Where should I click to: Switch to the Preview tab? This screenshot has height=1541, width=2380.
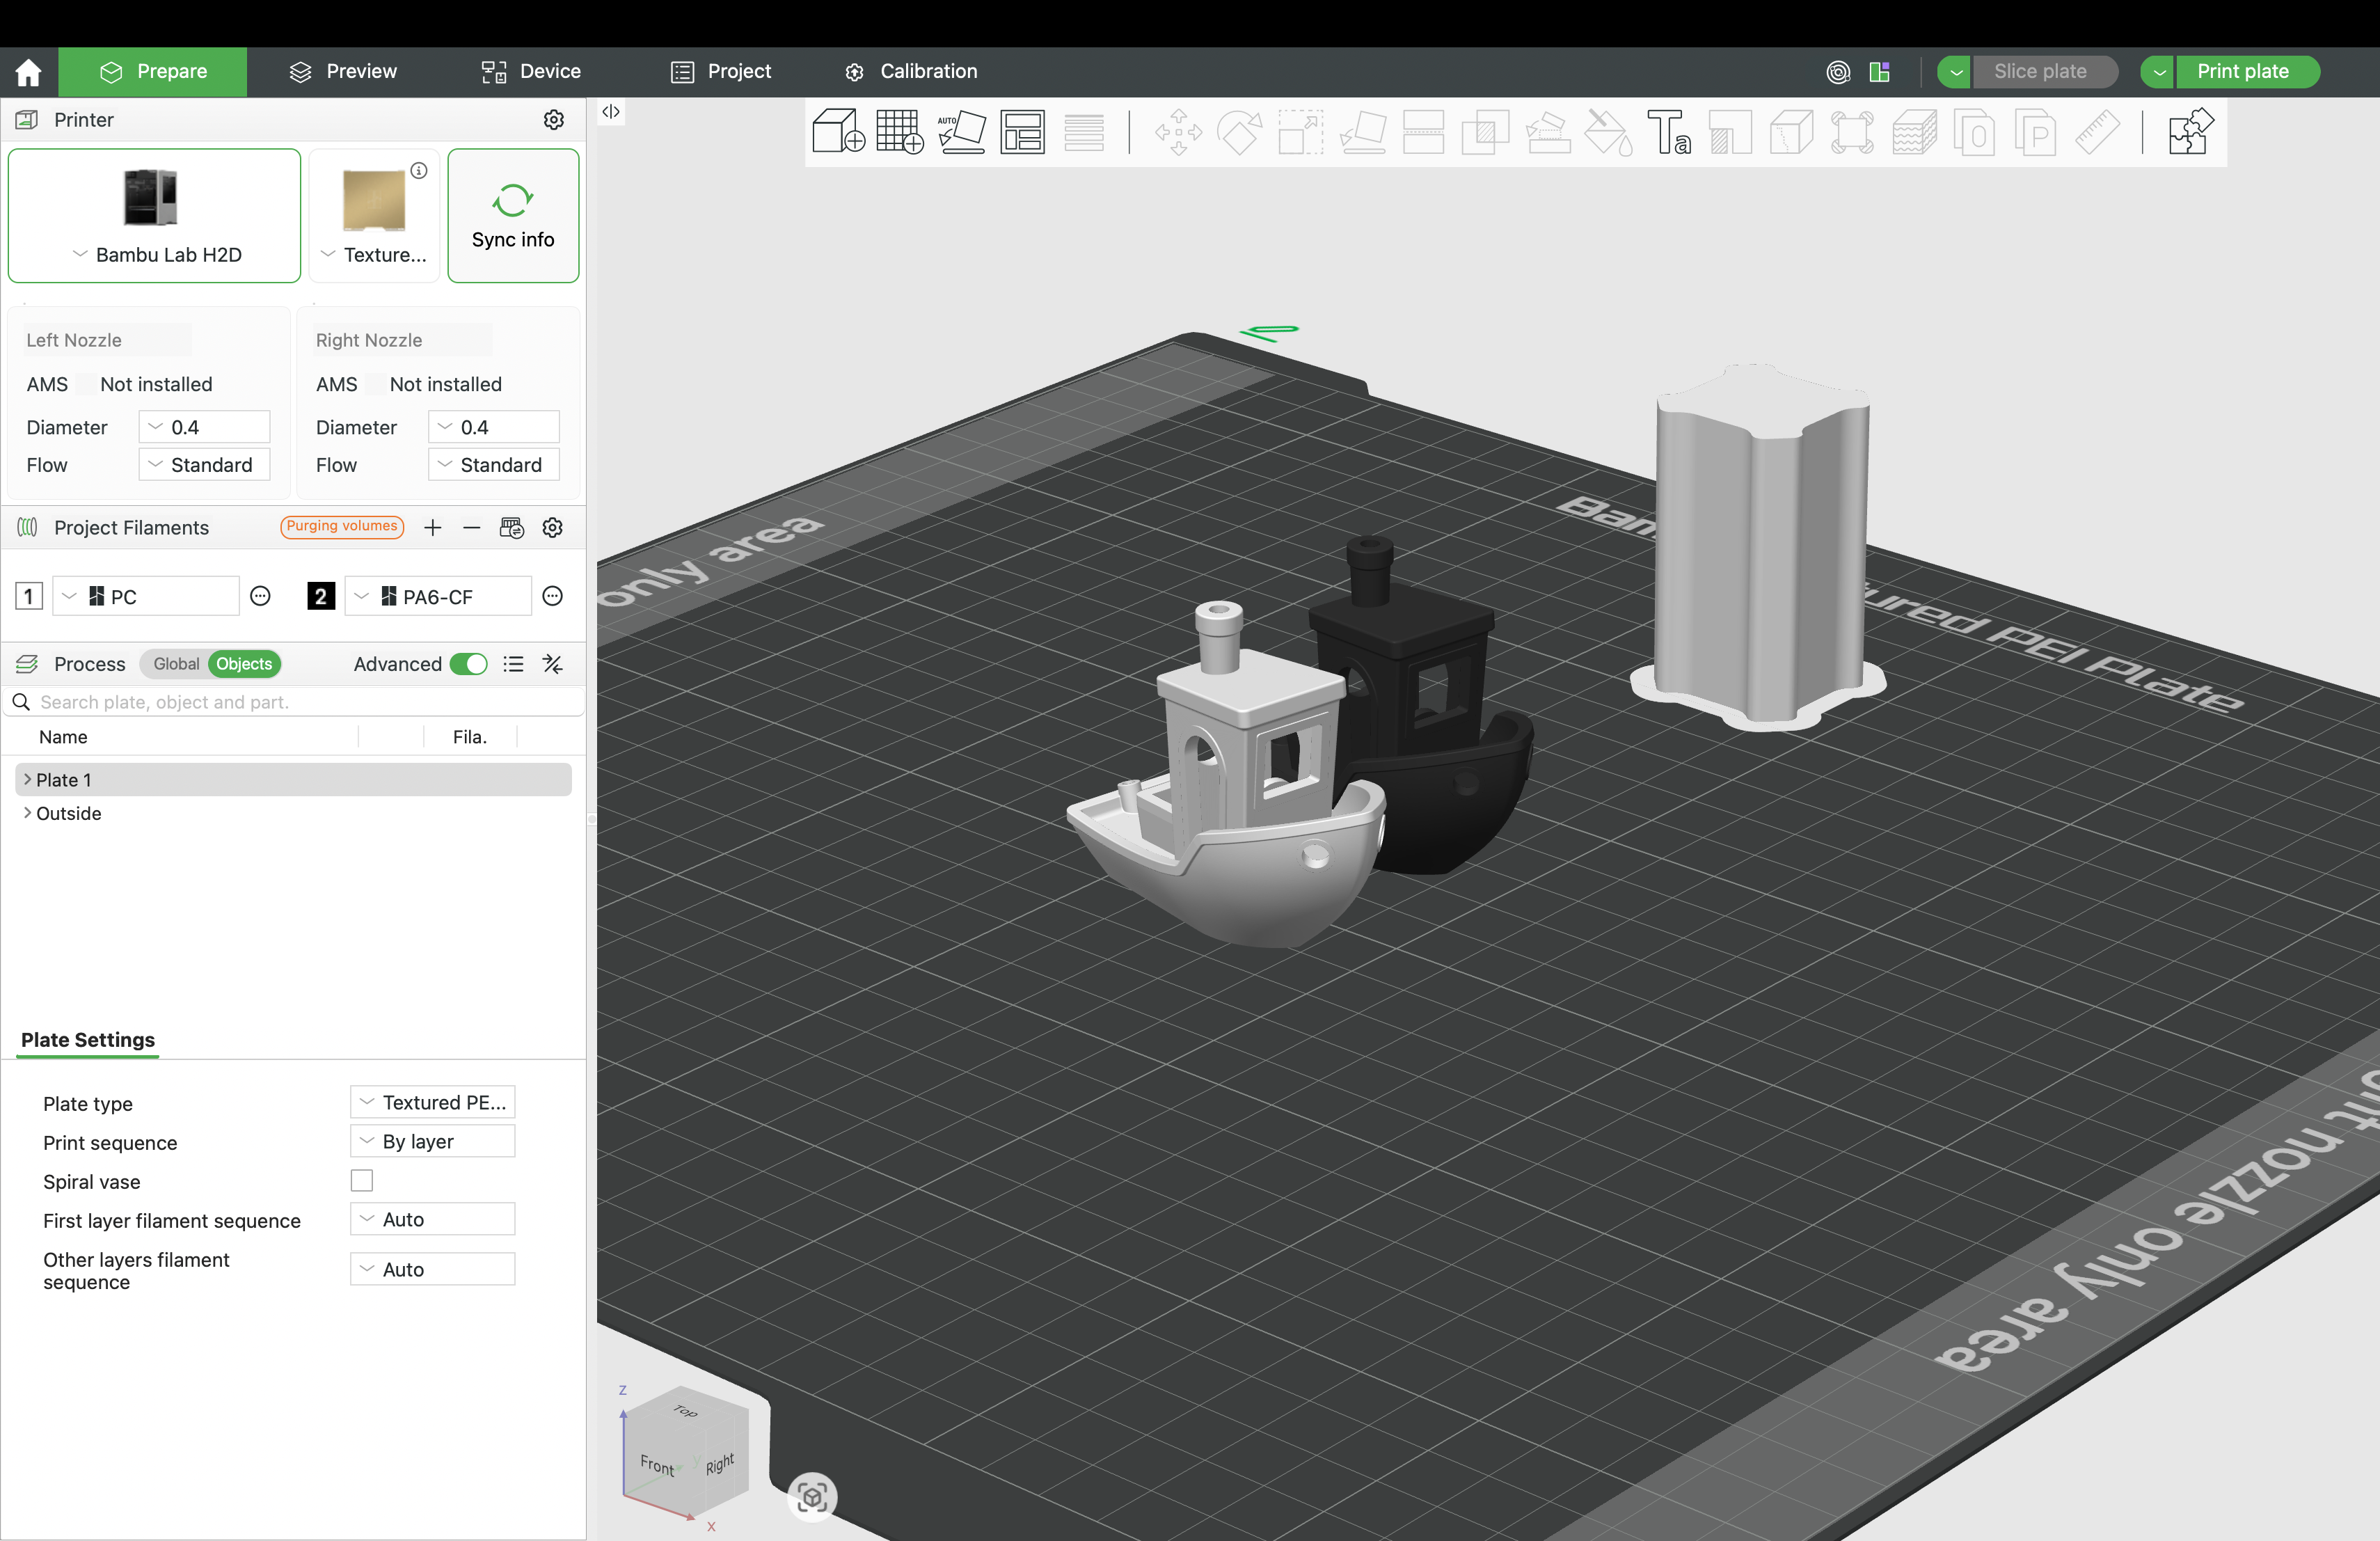[343, 72]
